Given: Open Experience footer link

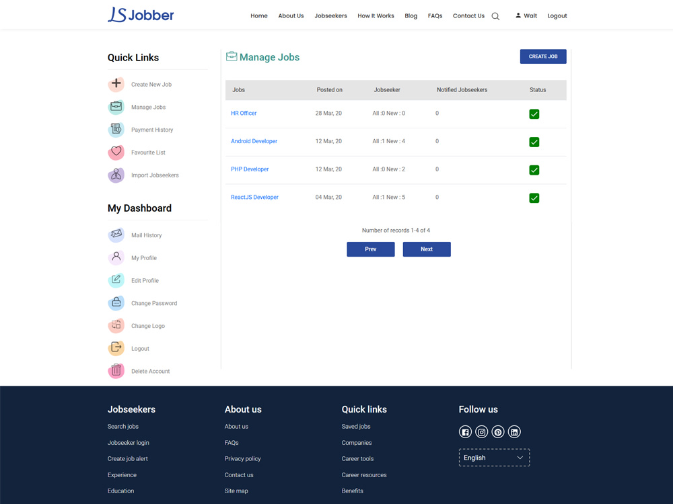Looking at the screenshot, I should 122,475.
